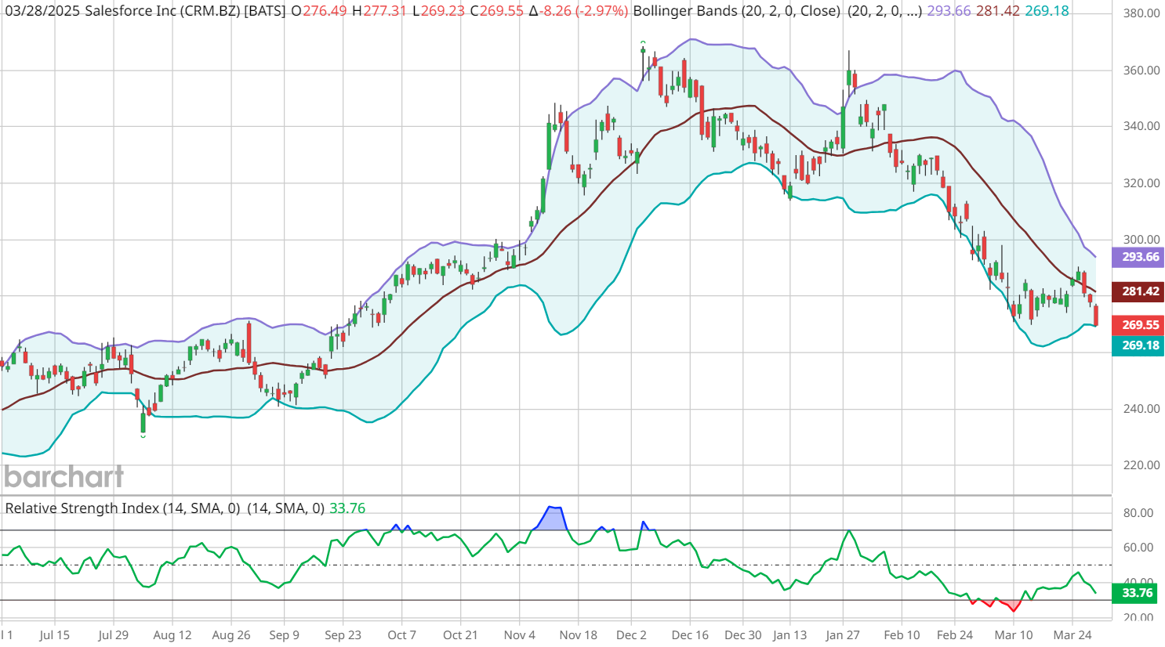
Task: Click the Dec 16 date label
Action: [x=690, y=635]
